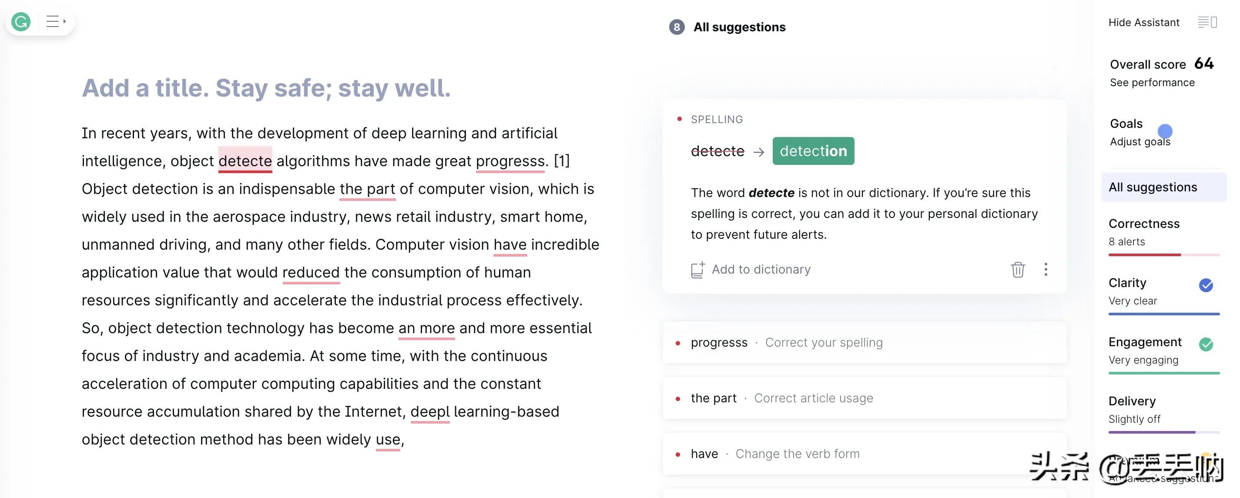
Task: Click the suggestions count badge showing 8
Action: click(x=677, y=27)
